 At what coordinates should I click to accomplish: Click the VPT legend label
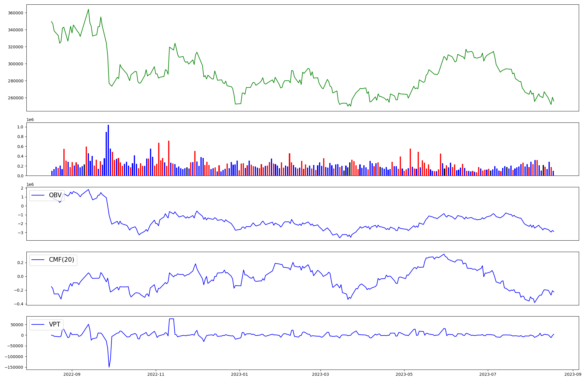coord(55,324)
